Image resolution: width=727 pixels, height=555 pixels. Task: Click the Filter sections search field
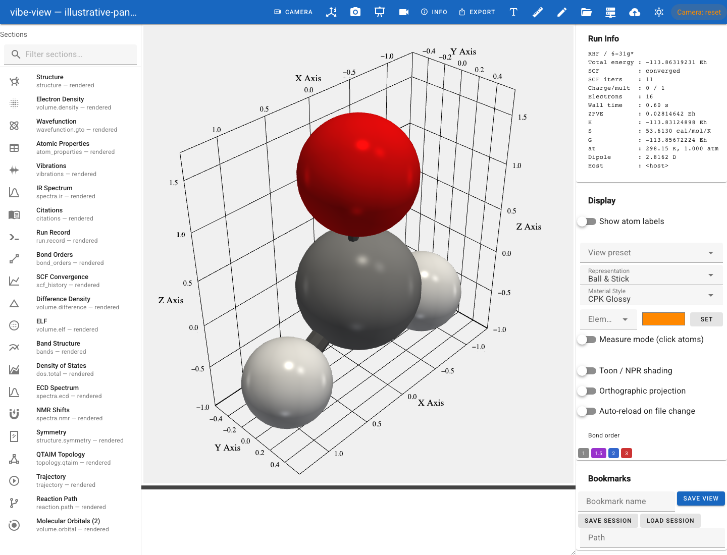[71, 54]
